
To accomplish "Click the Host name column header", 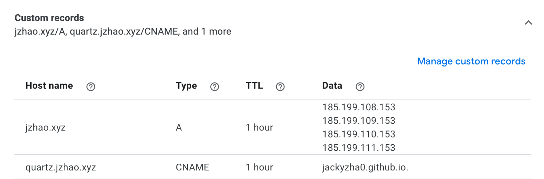I will 49,86.
